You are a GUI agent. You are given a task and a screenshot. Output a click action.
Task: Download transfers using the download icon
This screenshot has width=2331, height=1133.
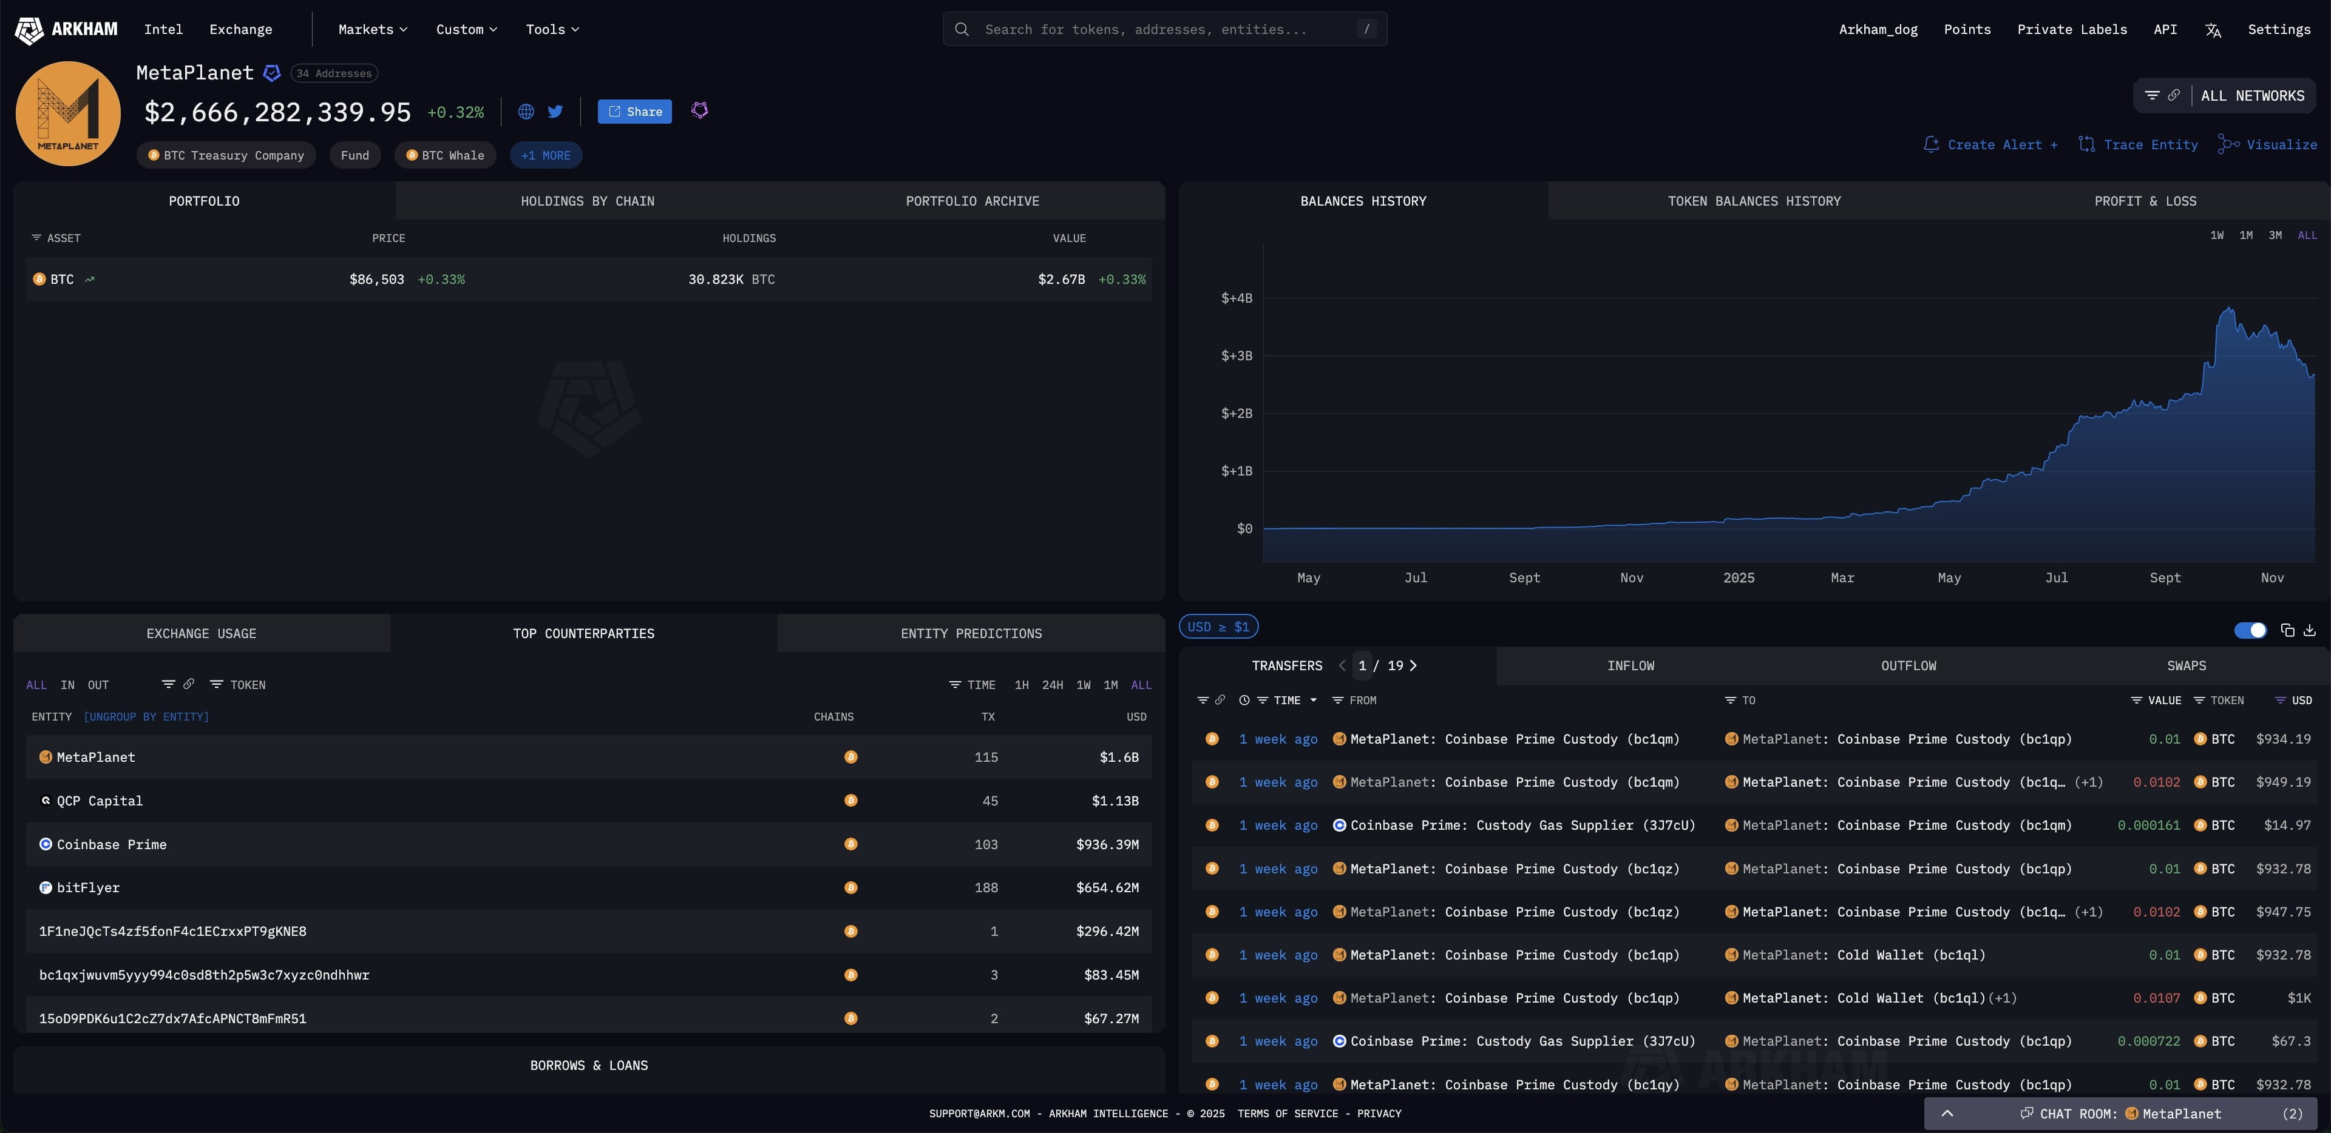click(2309, 630)
